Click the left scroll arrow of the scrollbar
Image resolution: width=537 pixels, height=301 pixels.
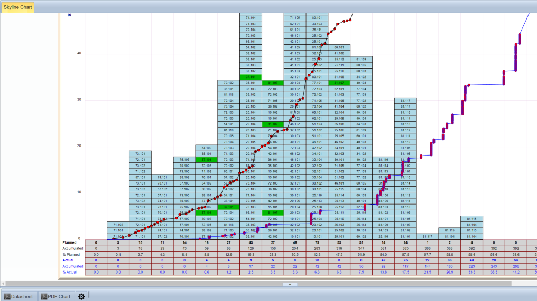click(3, 284)
